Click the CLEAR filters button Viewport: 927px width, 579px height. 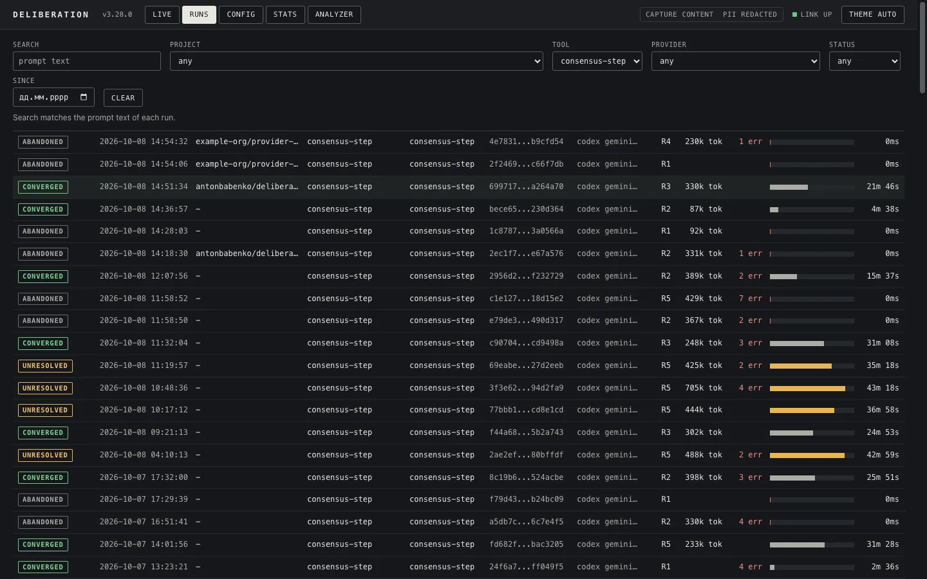click(123, 98)
